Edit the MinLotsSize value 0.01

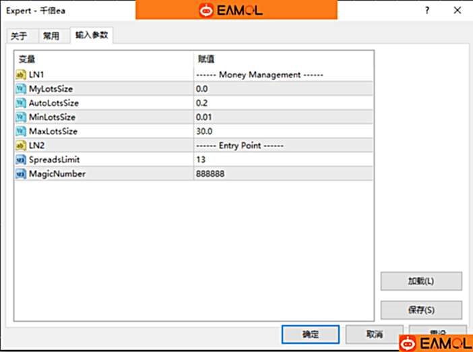[283, 117]
